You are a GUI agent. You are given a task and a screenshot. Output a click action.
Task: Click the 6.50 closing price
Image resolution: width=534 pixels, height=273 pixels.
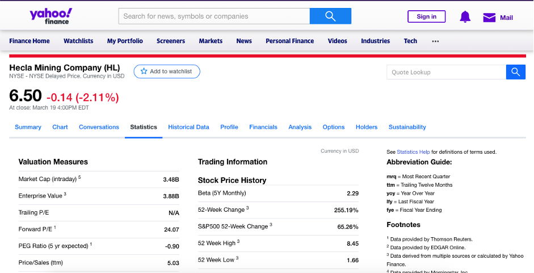pyautogui.click(x=25, y=96)
